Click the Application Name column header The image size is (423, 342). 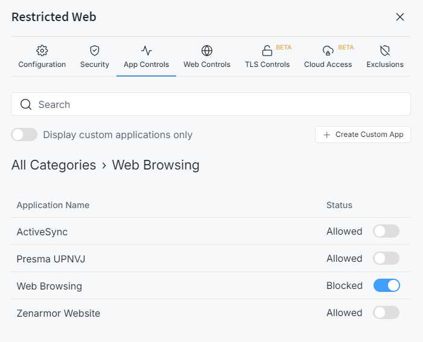coord(53,205)
